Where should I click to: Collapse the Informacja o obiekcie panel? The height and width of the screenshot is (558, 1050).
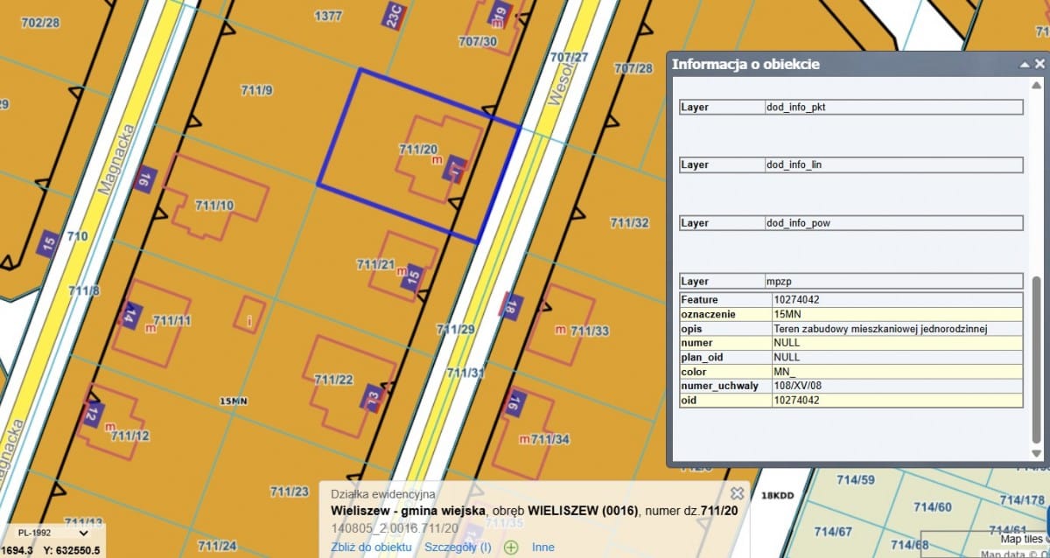pos(1024,65)
